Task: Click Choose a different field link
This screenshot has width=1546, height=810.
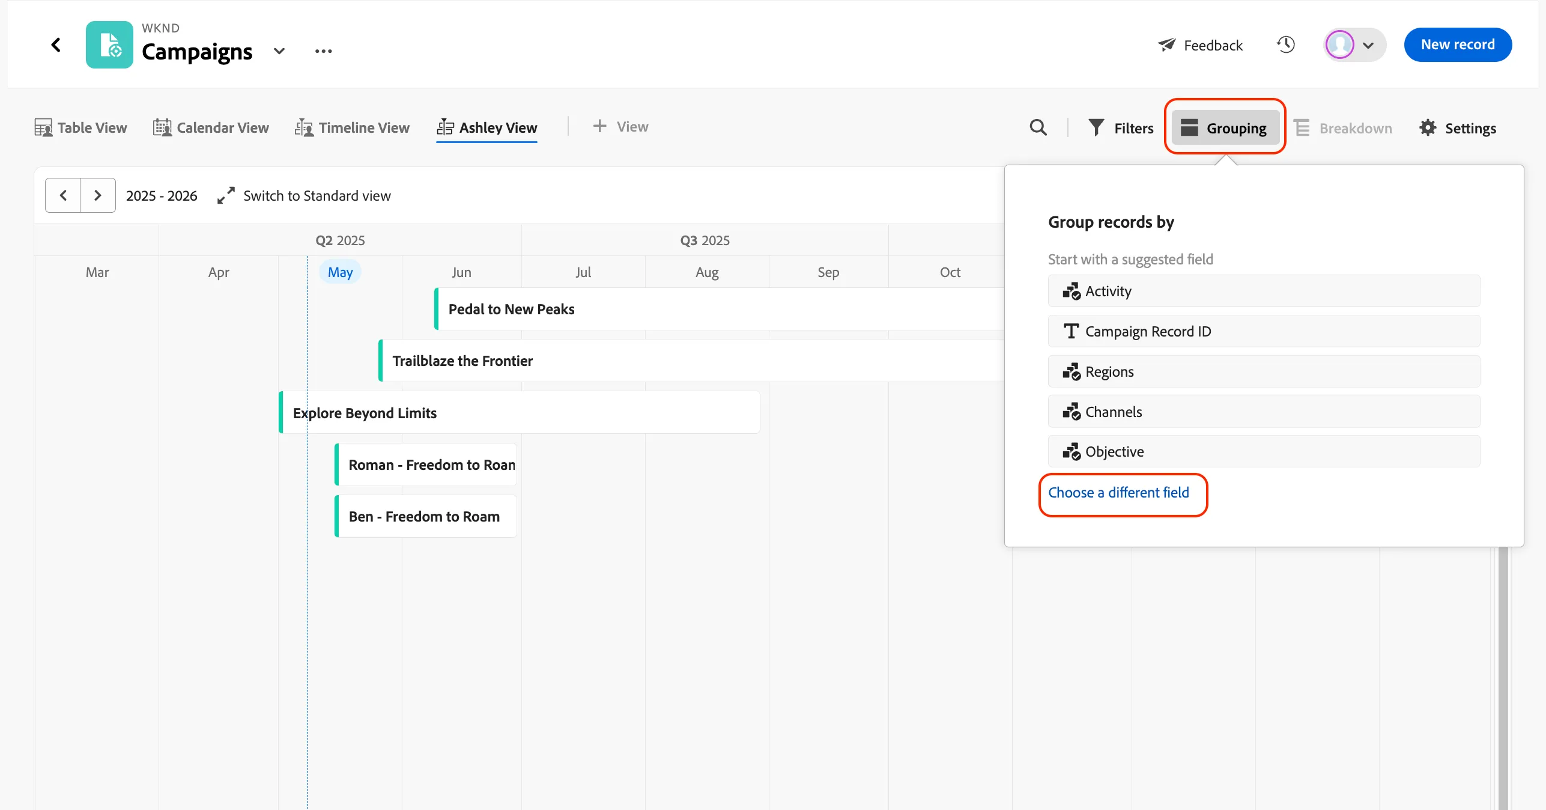Action: tap(1118, 493)
